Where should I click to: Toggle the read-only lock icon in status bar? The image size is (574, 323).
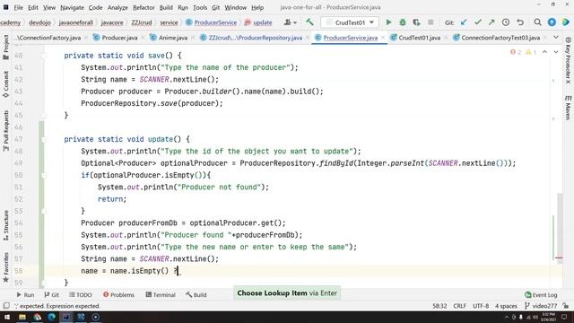(566, 306)
